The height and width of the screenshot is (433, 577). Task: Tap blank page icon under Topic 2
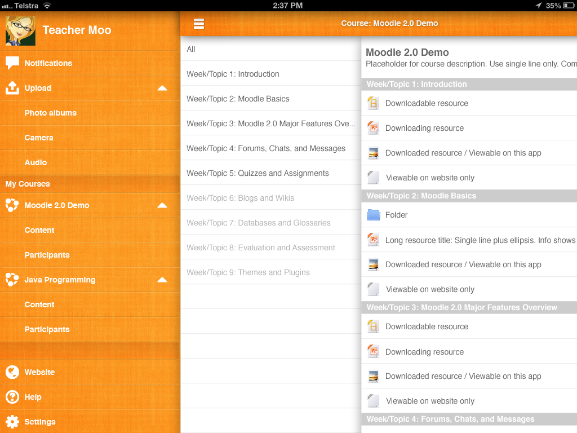click(373, 289)
